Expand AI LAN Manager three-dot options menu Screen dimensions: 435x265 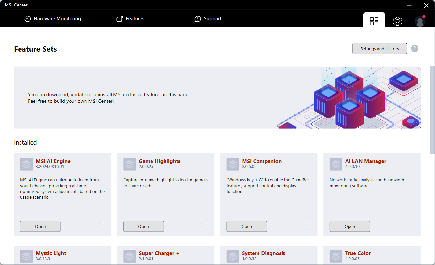coord(413,226)
